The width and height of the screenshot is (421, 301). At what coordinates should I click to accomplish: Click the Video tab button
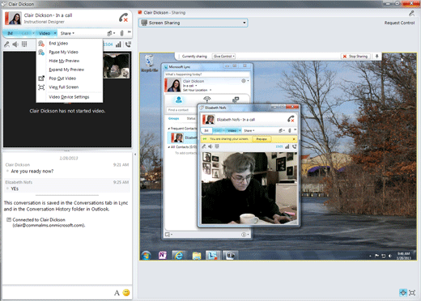pos(45,33)
